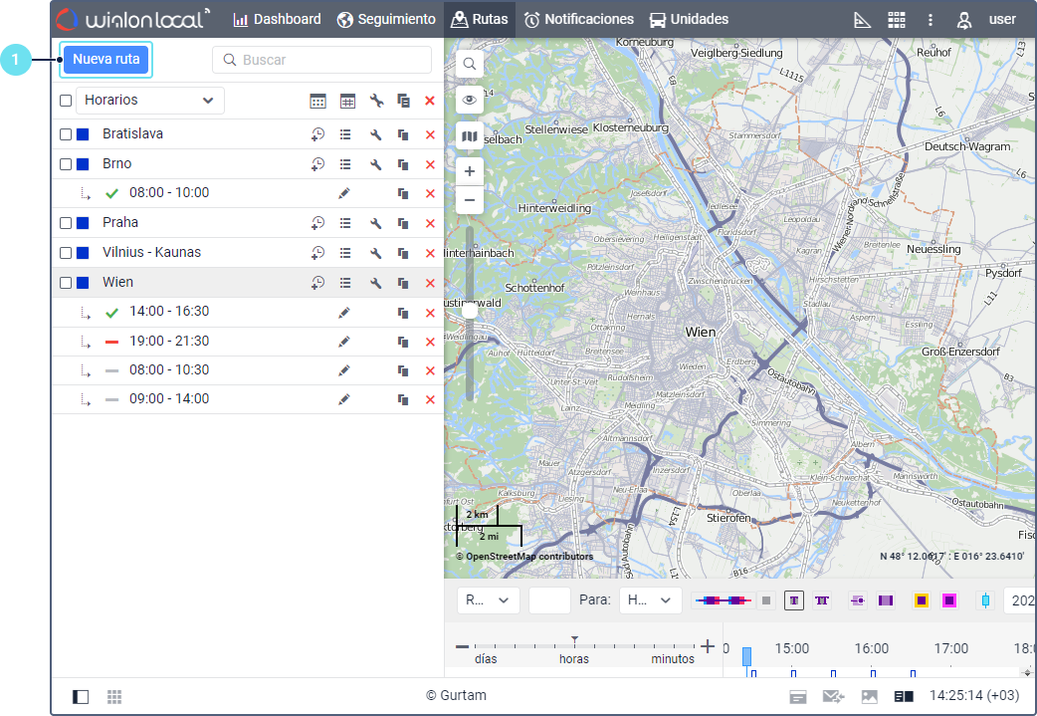Check the Bratislava route checkbox

click(66, 134)
